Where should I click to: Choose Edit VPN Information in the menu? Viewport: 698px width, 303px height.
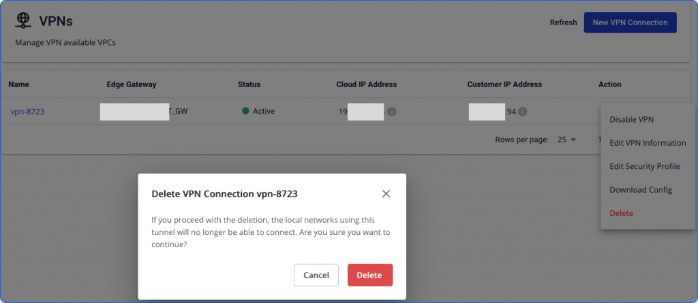(647, 143)
